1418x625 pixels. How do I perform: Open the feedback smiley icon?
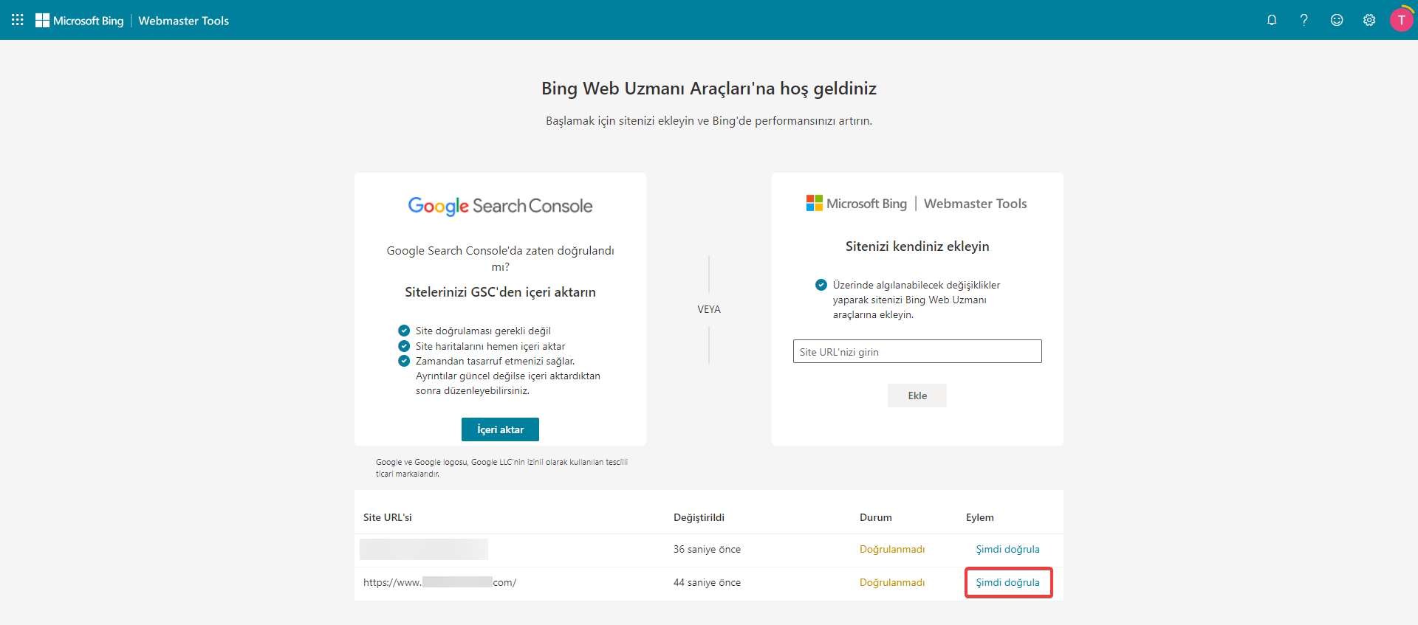(x=1337, y=20)
